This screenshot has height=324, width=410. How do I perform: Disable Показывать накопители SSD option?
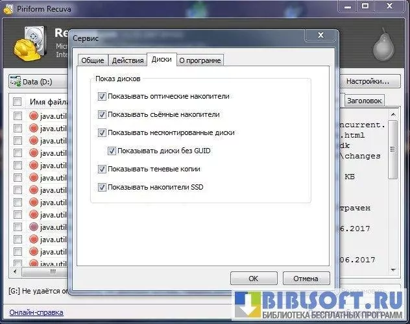pos(102,188)
